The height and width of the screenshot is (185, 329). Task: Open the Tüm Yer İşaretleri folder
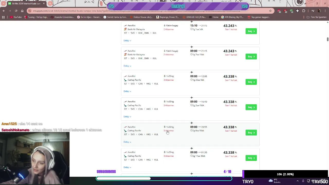click(x=317, y=17)
